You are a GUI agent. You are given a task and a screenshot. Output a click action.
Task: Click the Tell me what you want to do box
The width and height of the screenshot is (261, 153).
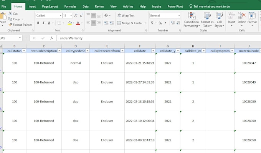pos(210,7)
